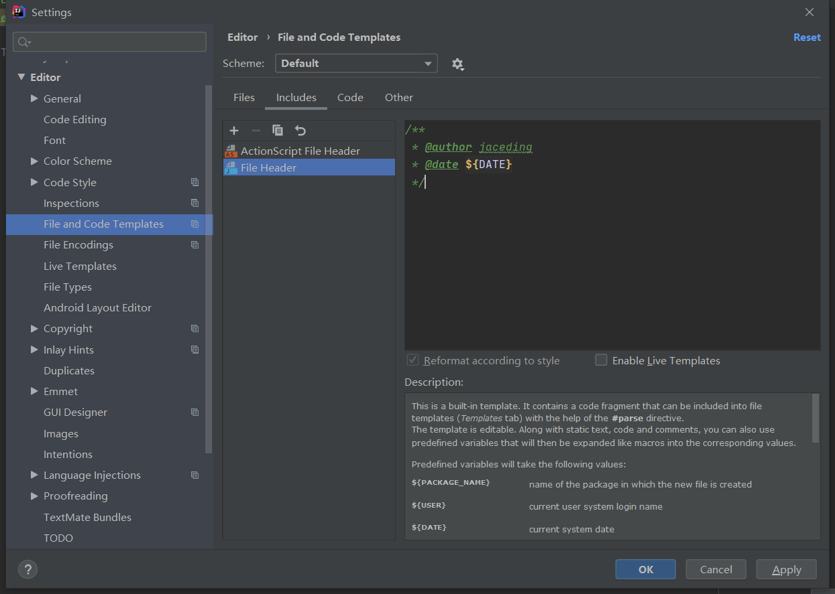835x594 pixels.
Task: Open File Encodings settings
Action: point(78,245)
